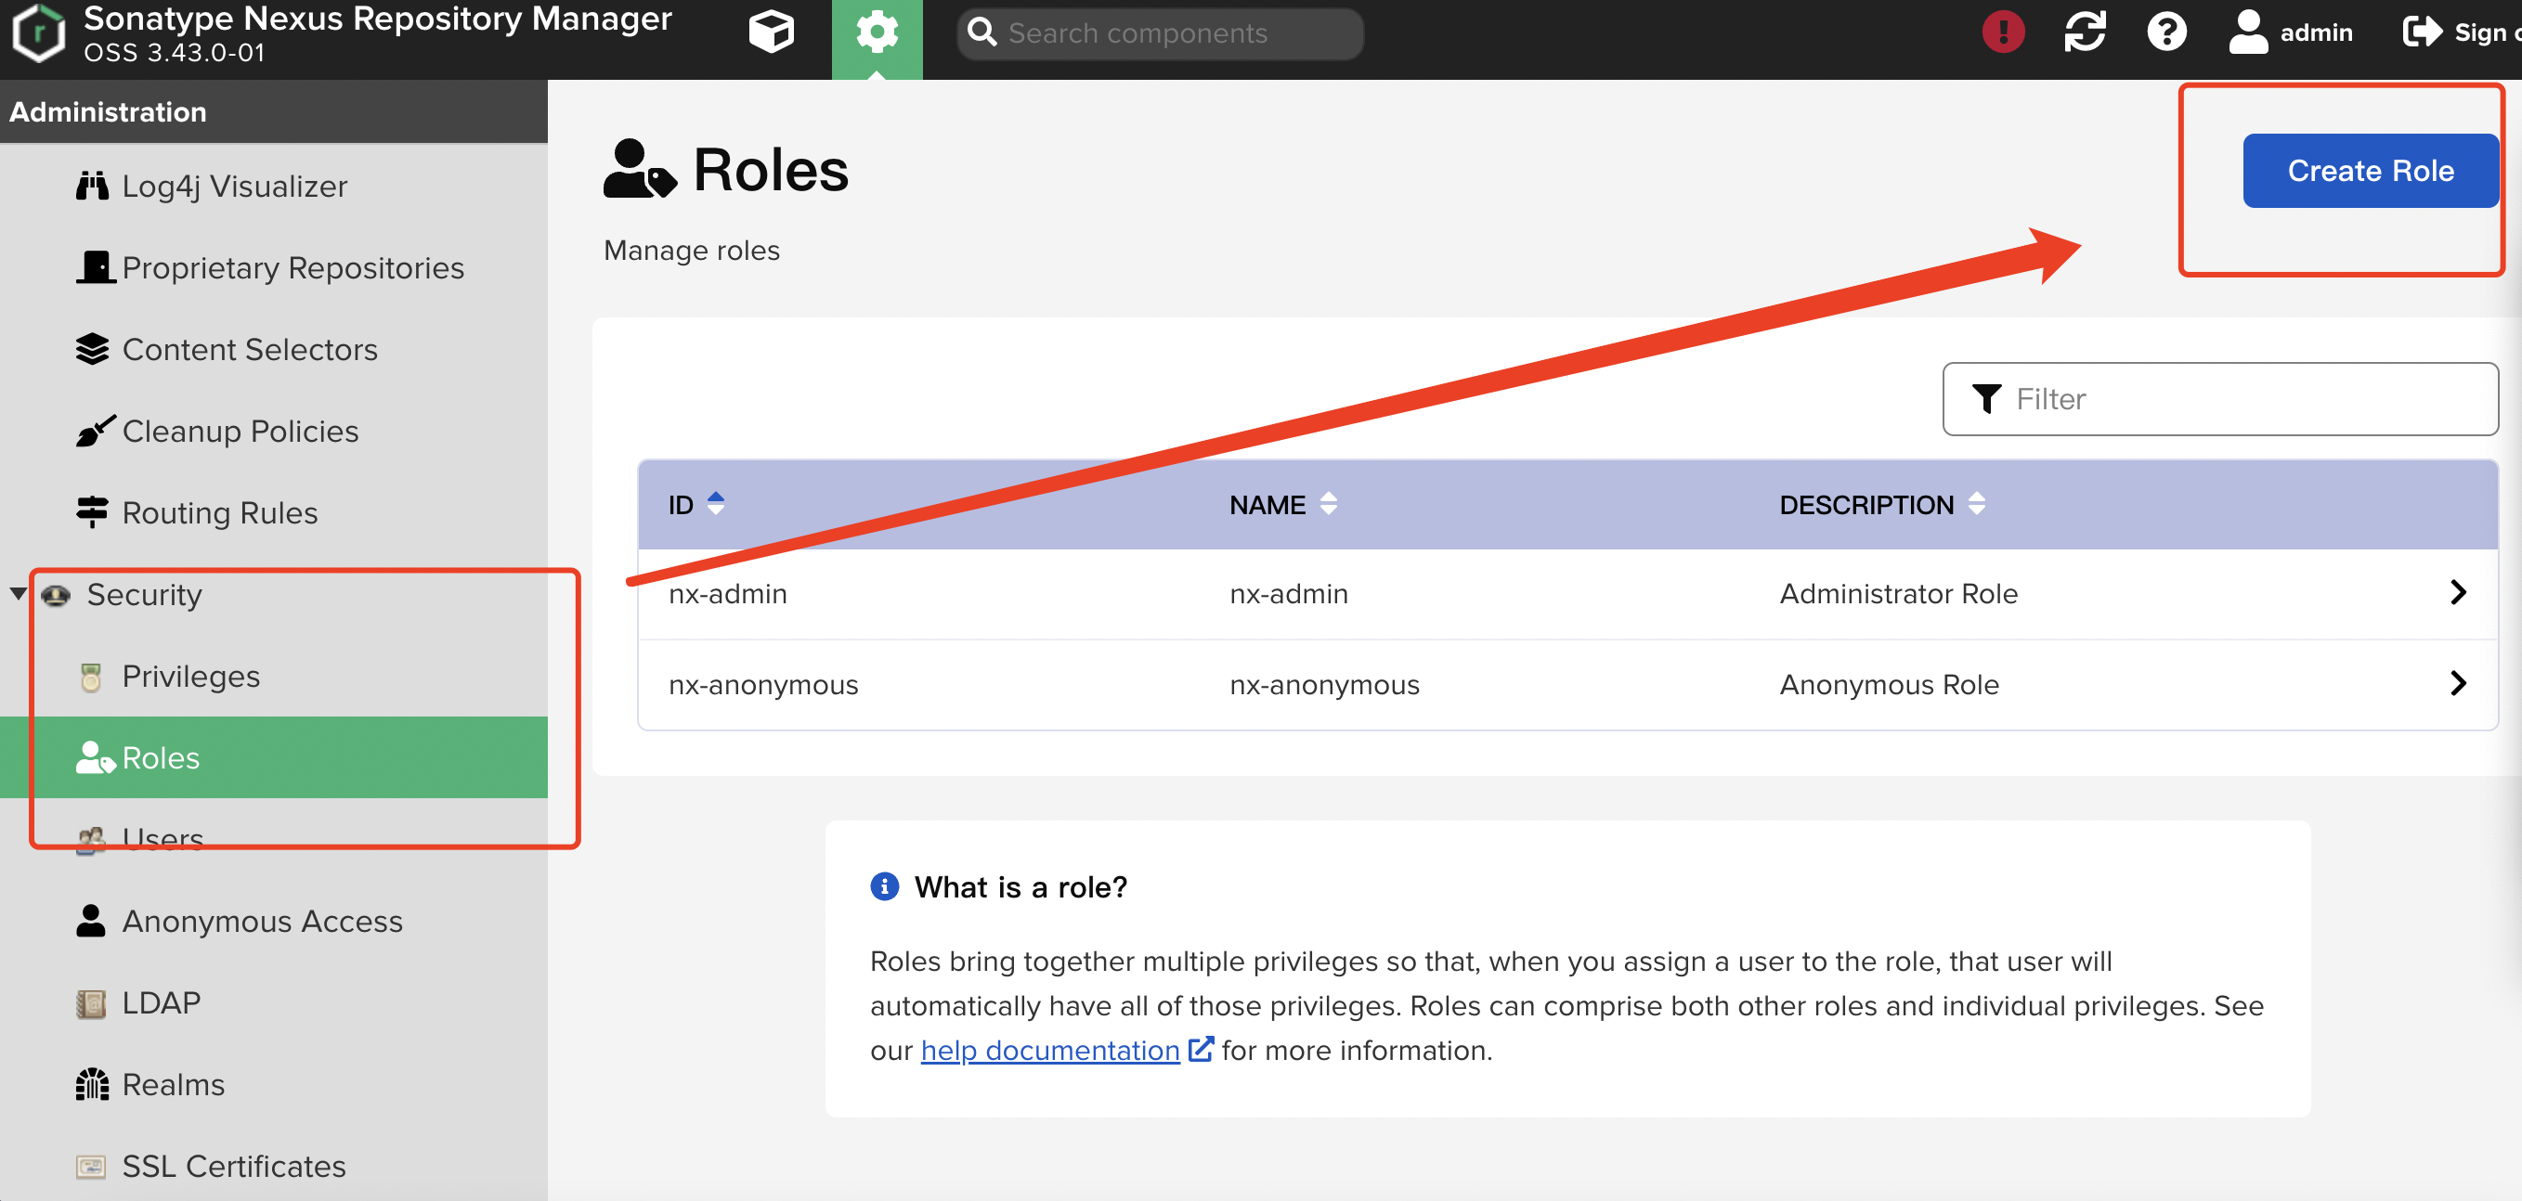This screenshot has height=1201, width=2522.
Task: Click chevron on Administrator Role row
Action: [2457, 592]
